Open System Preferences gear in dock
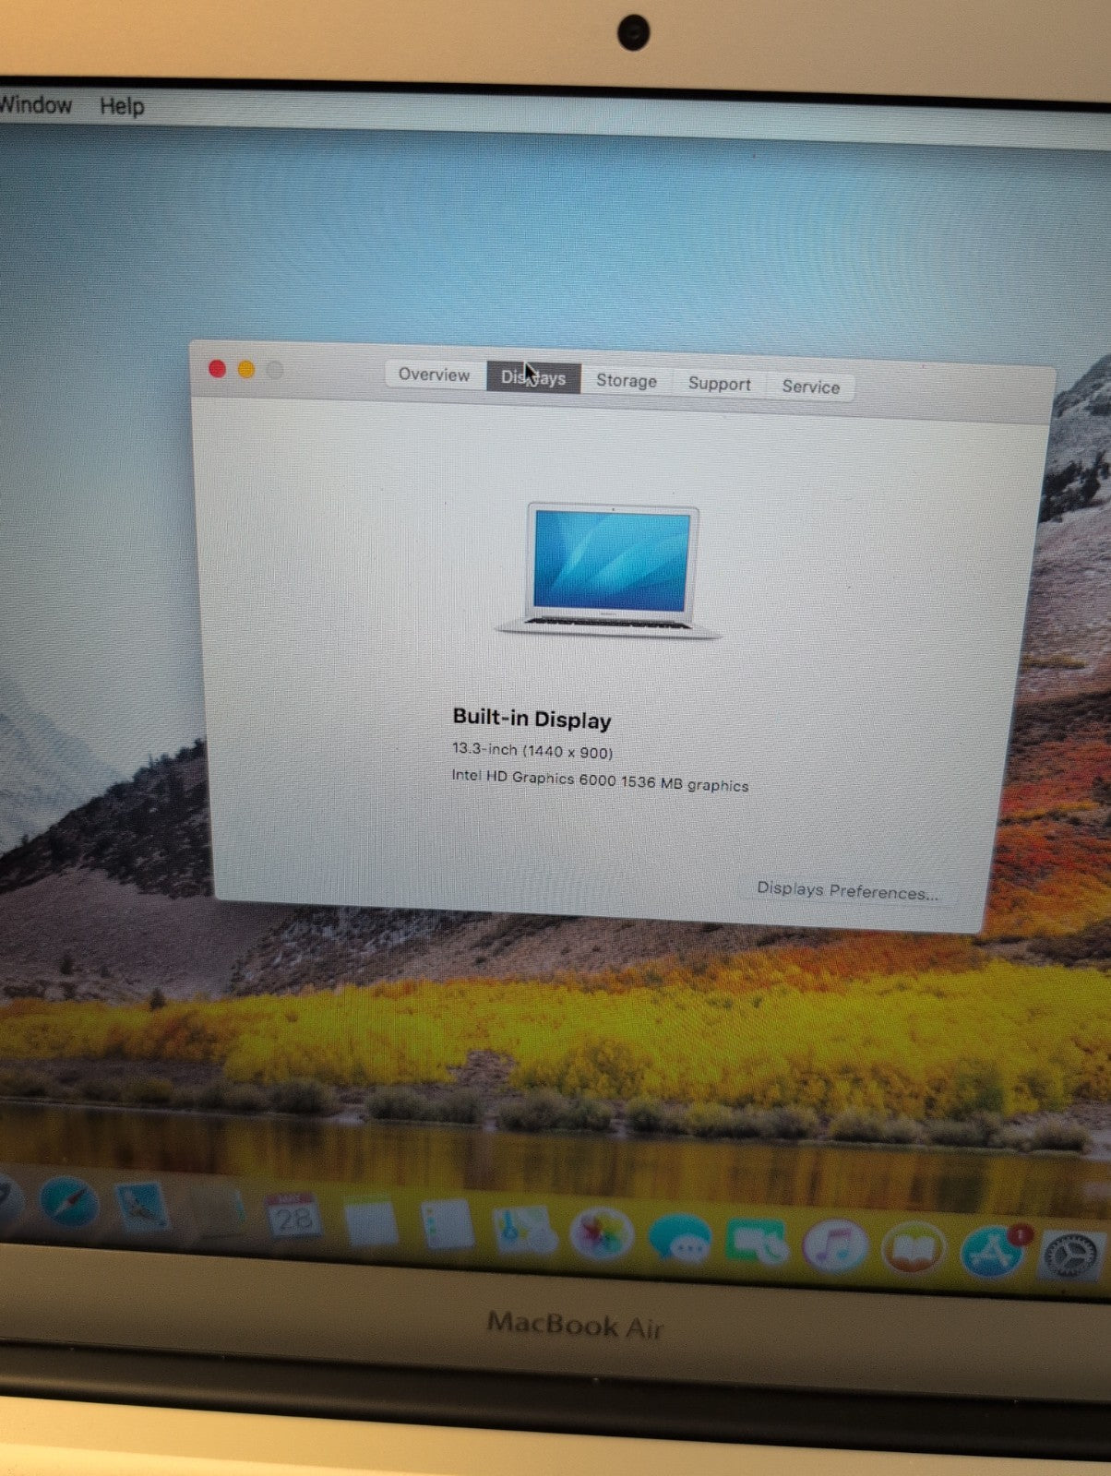This screenshot has height=1476, width=1111. (1072, 1257)
